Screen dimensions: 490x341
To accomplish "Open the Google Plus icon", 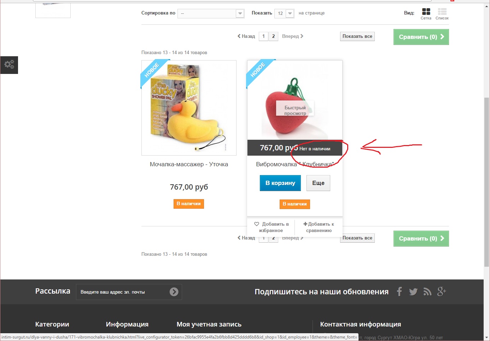I will click(442, 291).
